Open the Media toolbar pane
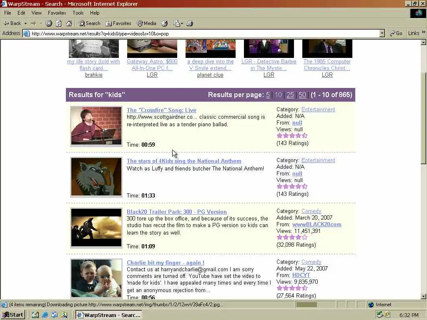427x320 pixels. pyautogui.click(x=146, y=23)
